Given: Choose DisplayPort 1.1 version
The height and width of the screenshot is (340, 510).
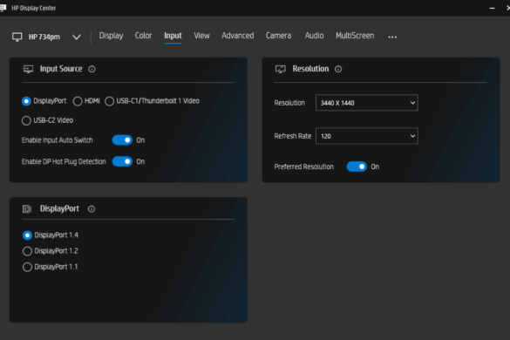Looking at the screenshot, I should [27, 267].
